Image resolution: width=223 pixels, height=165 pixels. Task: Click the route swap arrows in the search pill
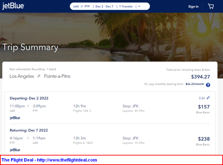point(82,6)
